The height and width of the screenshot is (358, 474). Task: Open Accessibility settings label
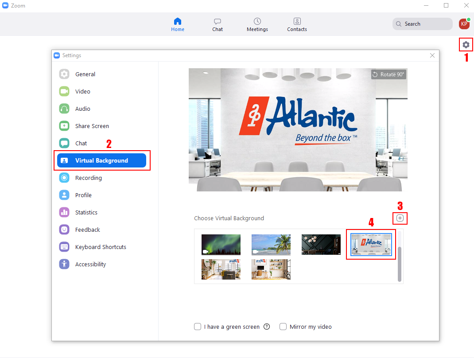pos(90,264)
